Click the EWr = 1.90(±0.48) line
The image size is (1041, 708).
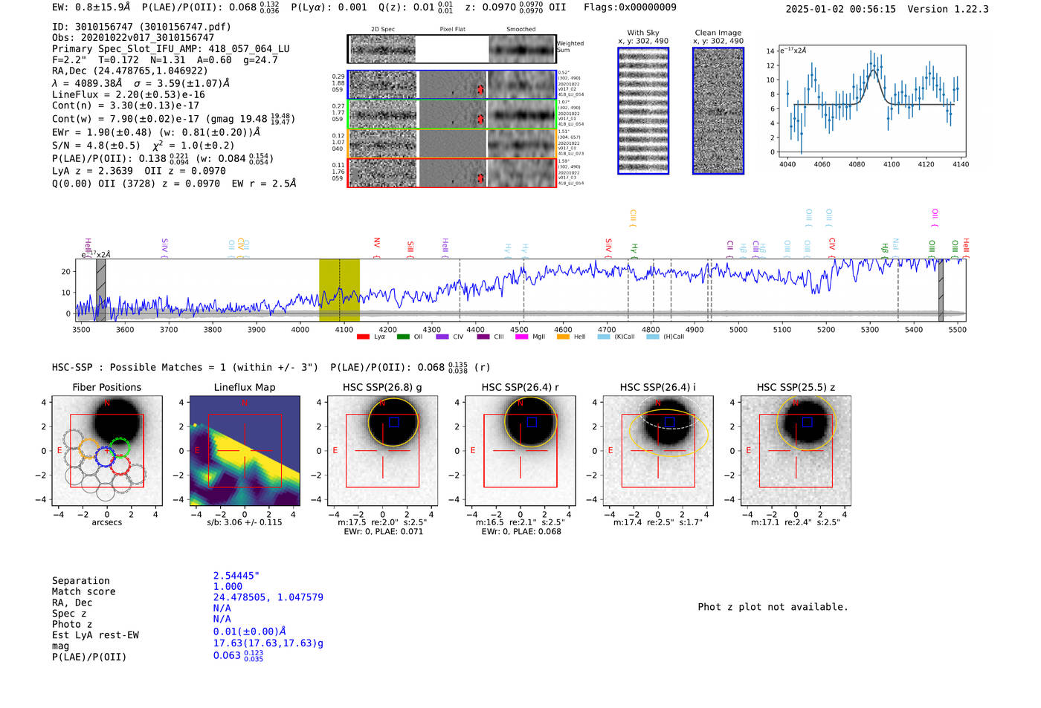[156, 132]
